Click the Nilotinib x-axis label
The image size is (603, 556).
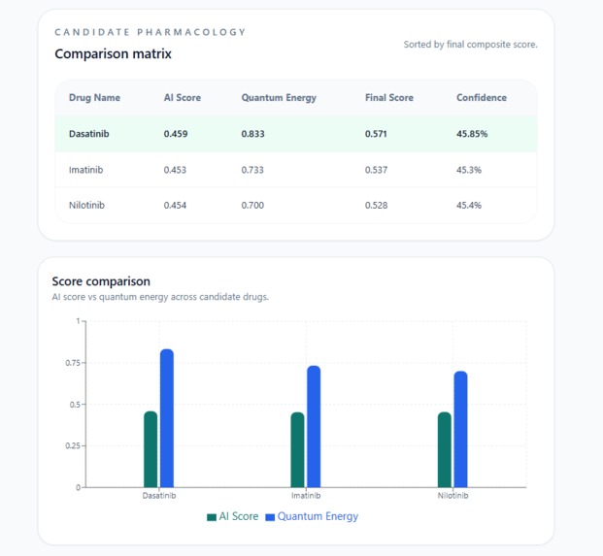[452, 496]
